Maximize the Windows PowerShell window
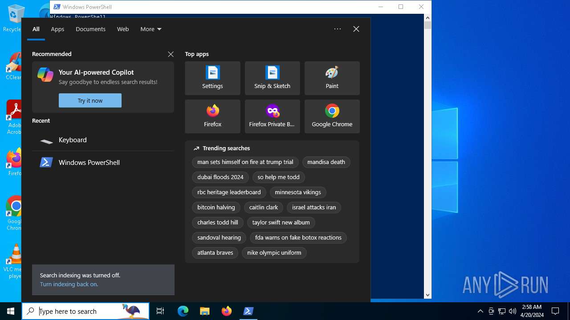This screenshot has width=570, height=320. coord(401,7)
